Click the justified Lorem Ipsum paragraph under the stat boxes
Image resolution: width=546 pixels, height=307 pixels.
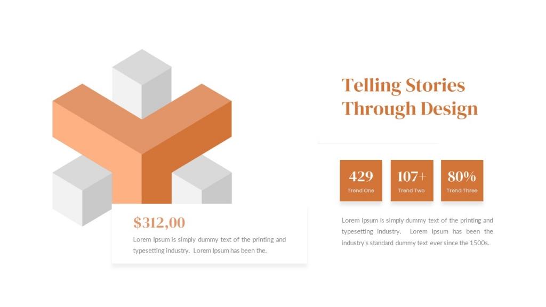(417, 231)
